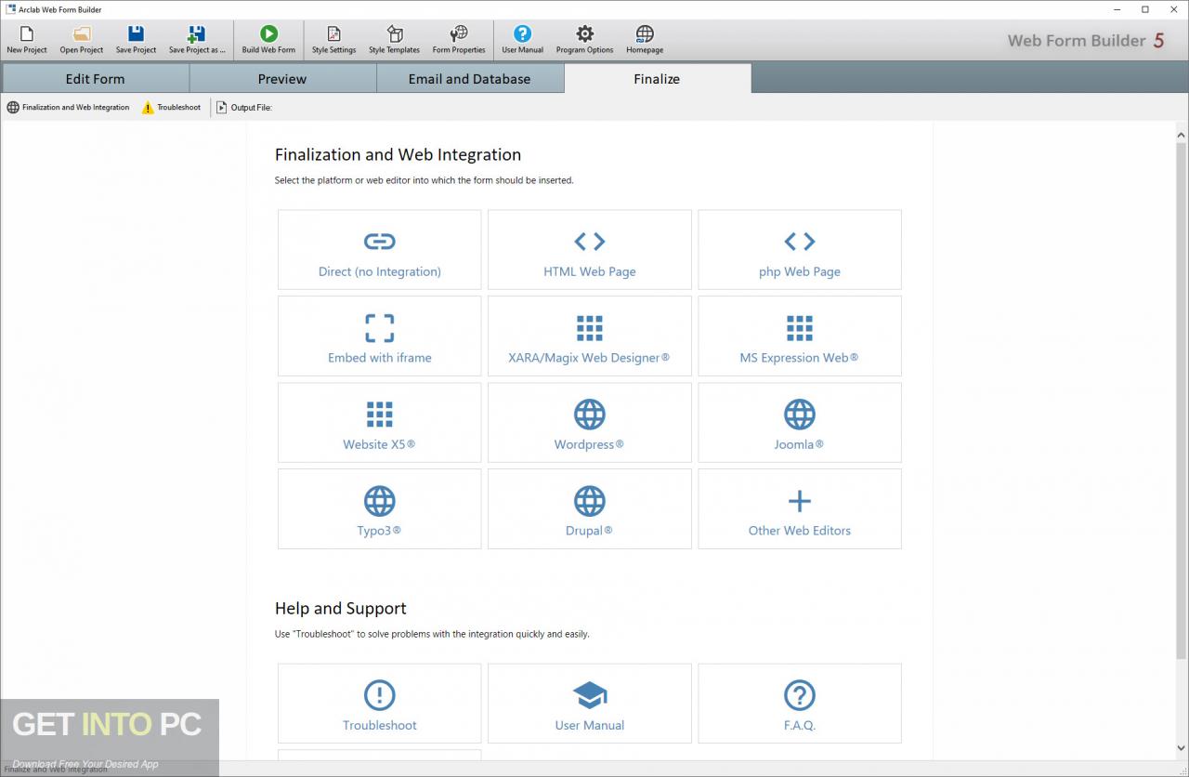Select Embed with iframe tile

click(x=380, y=336)
